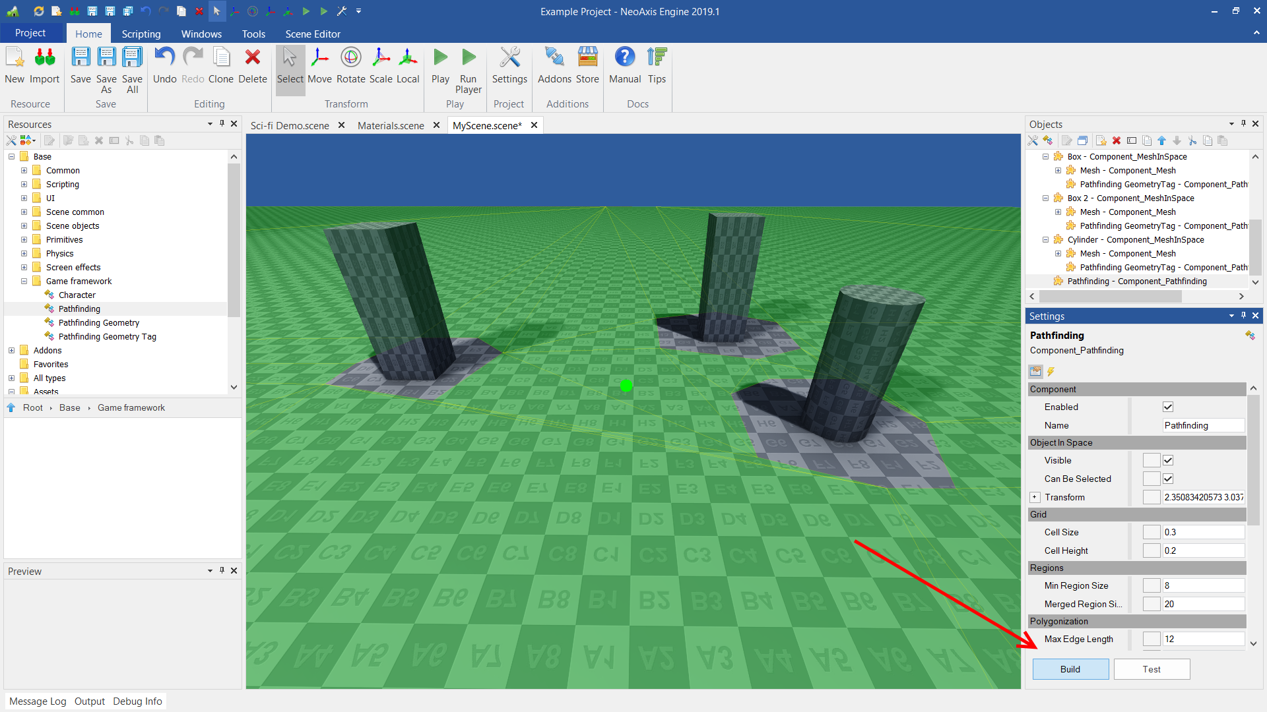This screenshot has width=1267, height=712.
Task: Expand the Addons folder in Resources
Action: (x=12, y=351)
